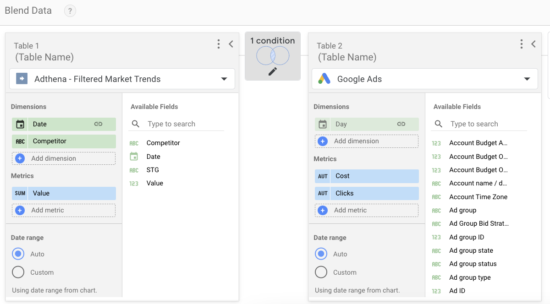Pick Date from Table 1 available fields

[154, 157]
